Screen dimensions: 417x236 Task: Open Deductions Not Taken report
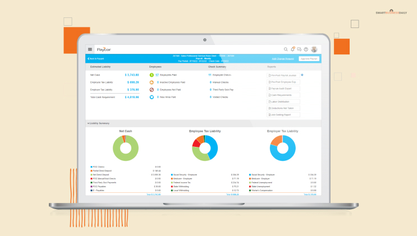(283, 108)
